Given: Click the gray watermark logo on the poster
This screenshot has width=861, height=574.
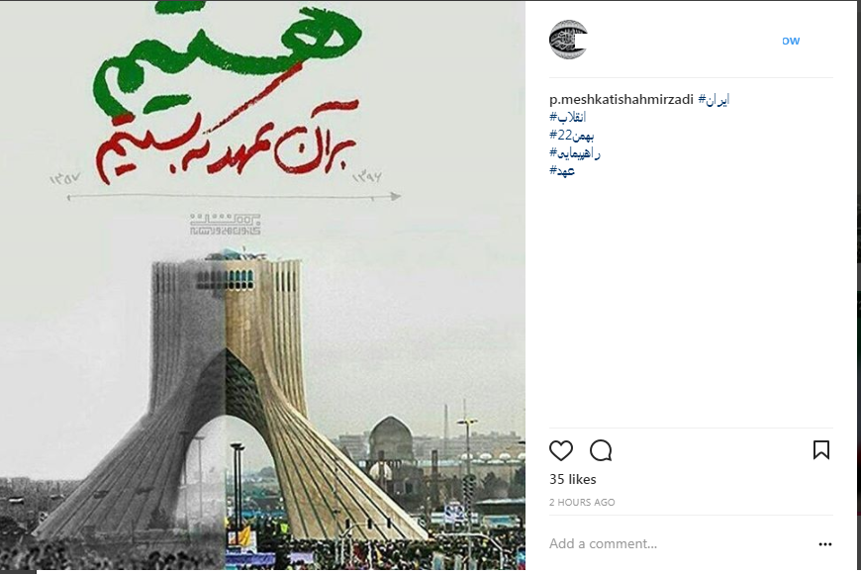Looking at the screenshot, I should 226,224.
